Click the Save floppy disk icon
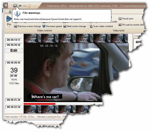The image size is (151, 133). pyautogui.click(x=15, y=6)
